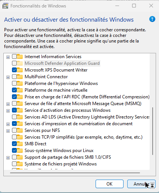Select the SMB Direct label
The width and height of the screenshot is (159, 193).
pyautogui.click(x=35, y=144)
